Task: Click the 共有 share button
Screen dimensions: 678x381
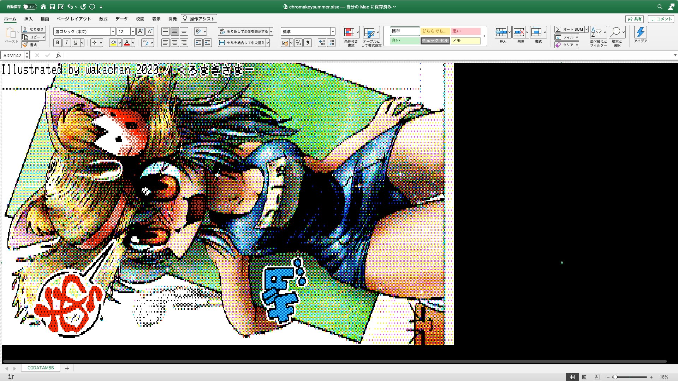Action: (635, 19)
